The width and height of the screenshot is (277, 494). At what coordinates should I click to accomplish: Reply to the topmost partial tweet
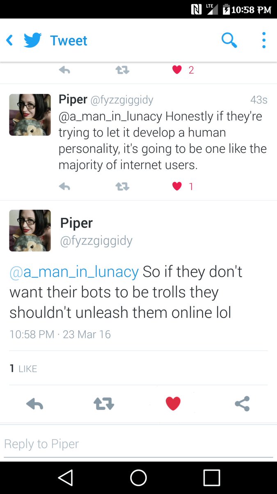point(64,70)
